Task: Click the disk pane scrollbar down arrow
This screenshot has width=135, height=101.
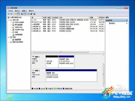Action: (103, 86)
